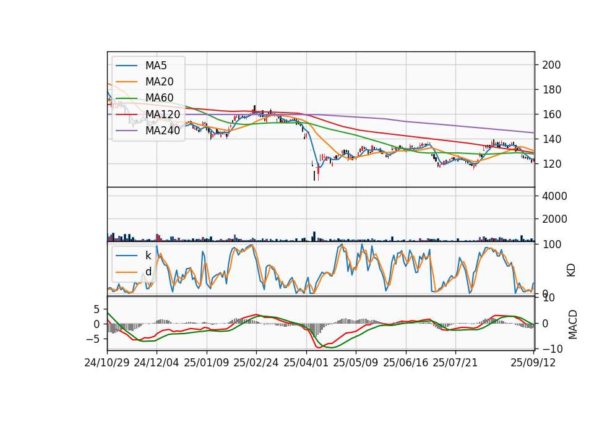
Task: Click the −10 MACD right axis label
Action: click(x=553, y=348)
